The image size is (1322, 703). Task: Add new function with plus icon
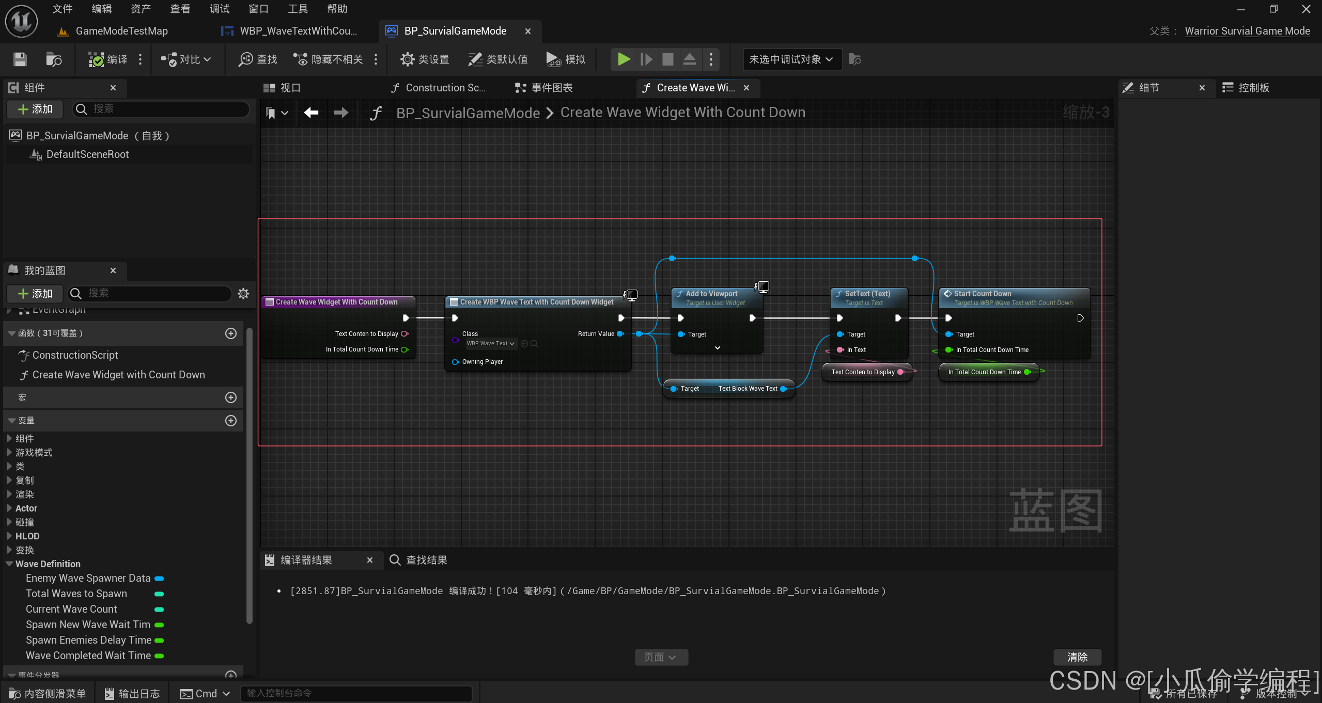pos(231,333)
